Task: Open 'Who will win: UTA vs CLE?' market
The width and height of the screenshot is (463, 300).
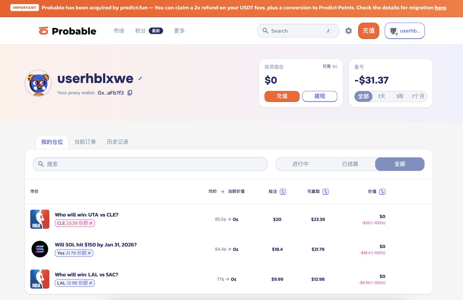Action: 86,215
